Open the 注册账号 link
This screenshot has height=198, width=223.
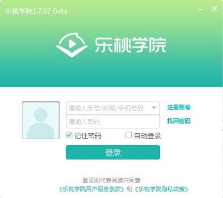[x=179, y=107]
